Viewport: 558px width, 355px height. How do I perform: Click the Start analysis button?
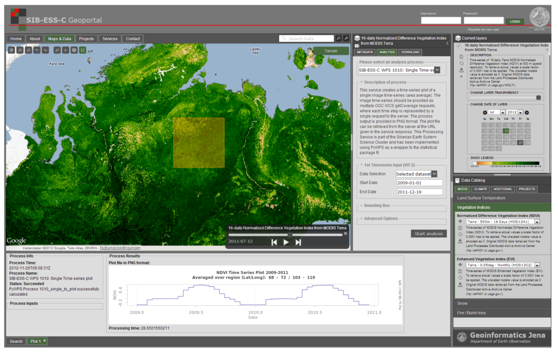[428, 234]
